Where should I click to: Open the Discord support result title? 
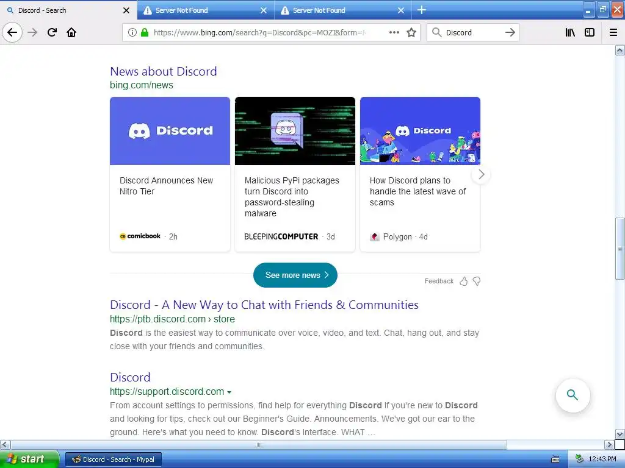(130, 377)
